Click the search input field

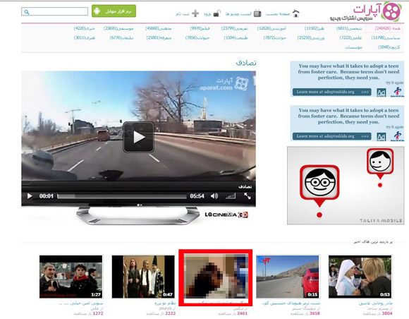tap(55, 11)
